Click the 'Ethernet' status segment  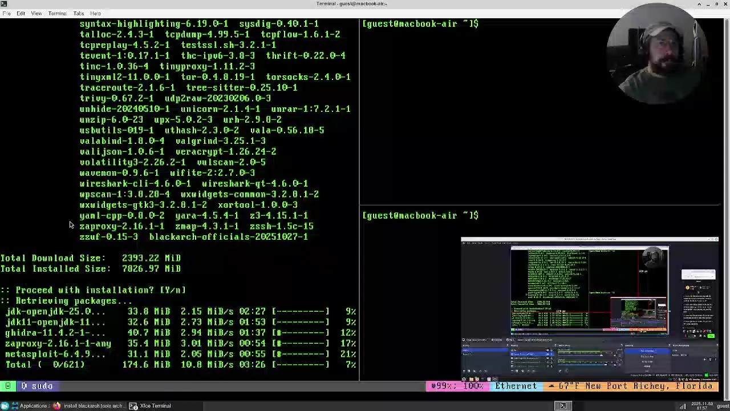pos(516,386)
